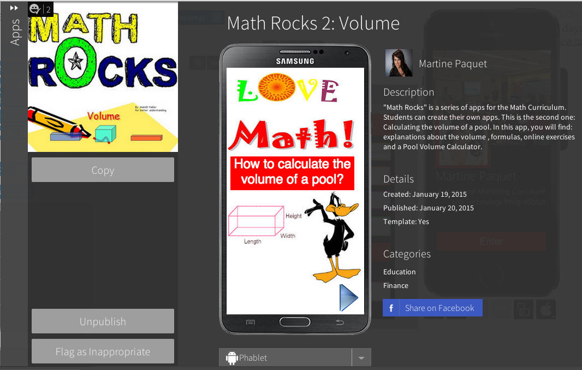Screen dimensions: 582x370
Task: Collapse the Apps side panel arrows
Action: coord(14,8)
